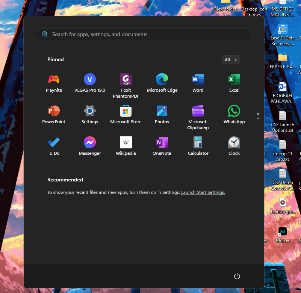Select the Moises desktop shortcut
This screenshot has height=293, width=301.
pos(283,235)
